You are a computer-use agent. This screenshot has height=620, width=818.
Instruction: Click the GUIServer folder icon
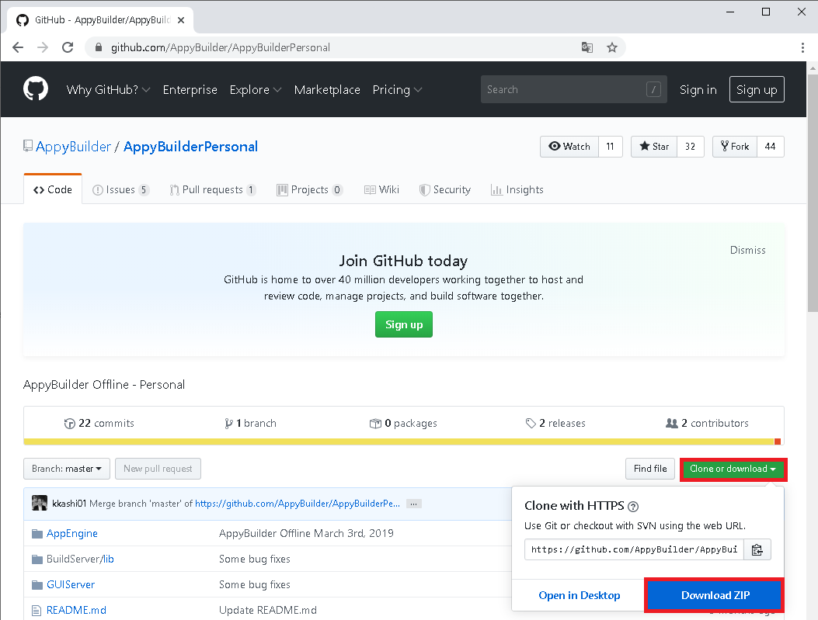37,584
